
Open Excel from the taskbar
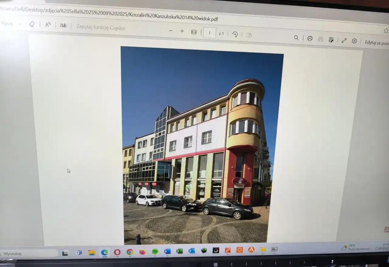(180, 251)
